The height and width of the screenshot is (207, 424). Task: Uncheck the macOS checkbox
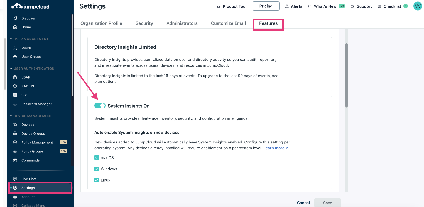click(97, 158)
